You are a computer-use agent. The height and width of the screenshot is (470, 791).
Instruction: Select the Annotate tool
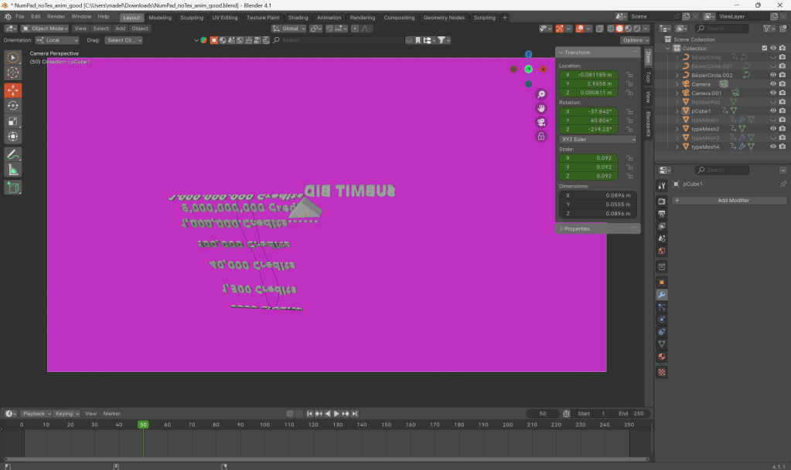click(x=13, y=154)
